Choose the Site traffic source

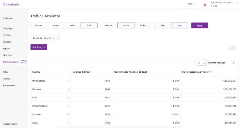[163, 25]
